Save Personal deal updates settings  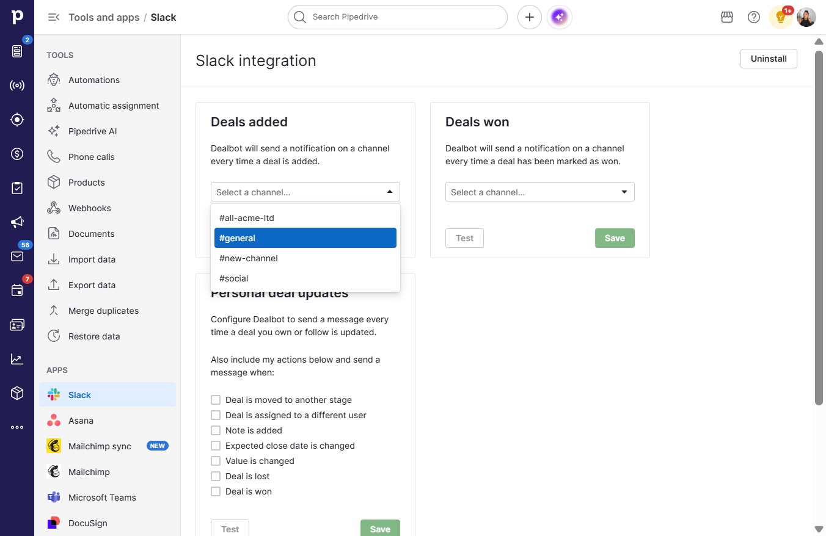380,529
